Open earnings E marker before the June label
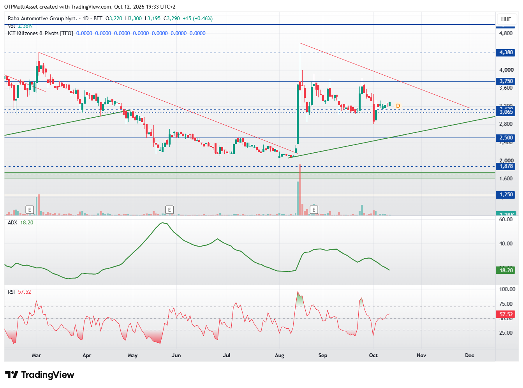523x388 pixels. pos(169,210)
